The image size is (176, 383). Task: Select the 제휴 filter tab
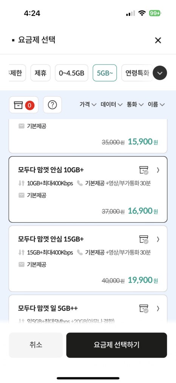(x=40, y=73)
